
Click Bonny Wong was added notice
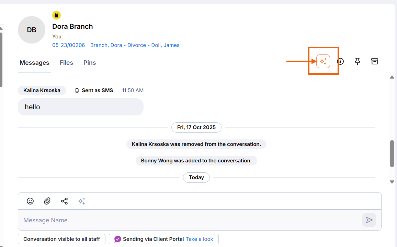coord(196,161)
